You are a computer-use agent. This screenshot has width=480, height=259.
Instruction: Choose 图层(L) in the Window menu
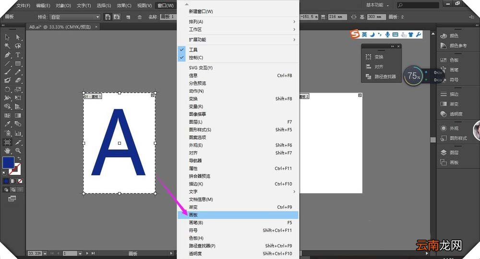pos(238,122)
